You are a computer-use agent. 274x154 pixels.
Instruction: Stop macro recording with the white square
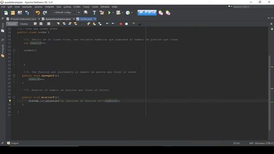click(127, 24)
